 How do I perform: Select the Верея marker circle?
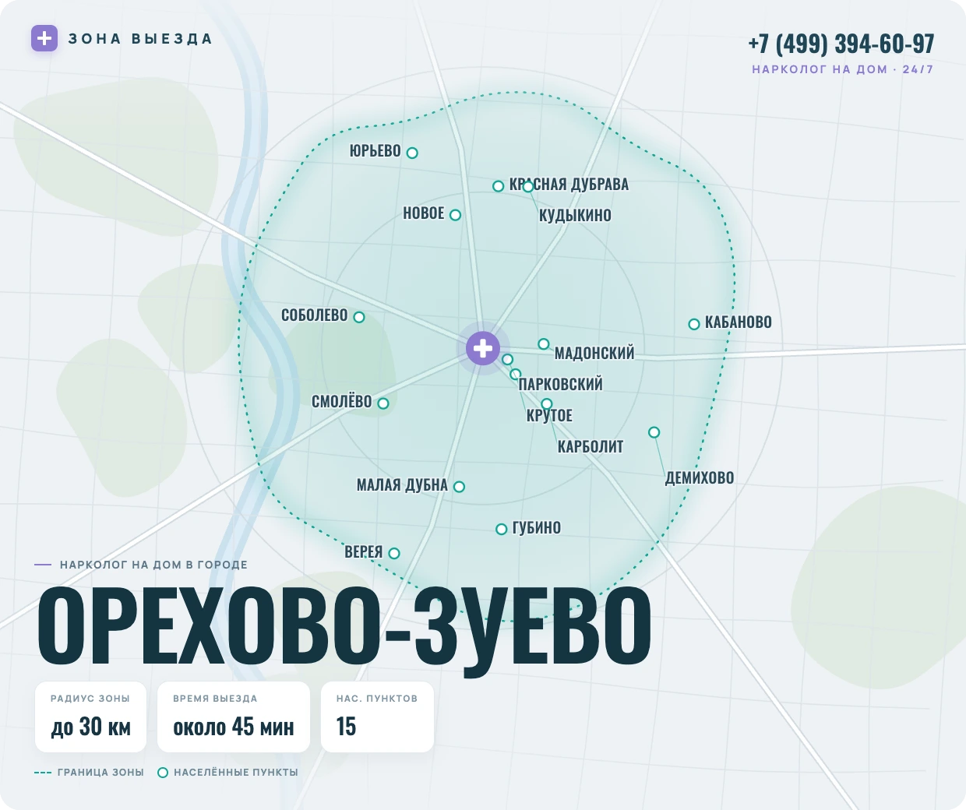click(394, 553)
